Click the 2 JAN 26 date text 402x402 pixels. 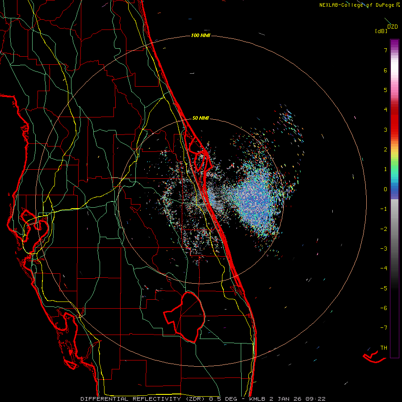point(285,399)
